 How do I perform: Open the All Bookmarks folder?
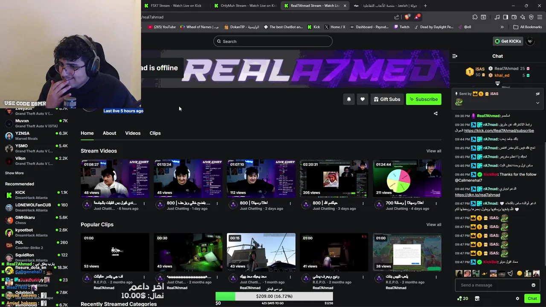coord(528,27)
